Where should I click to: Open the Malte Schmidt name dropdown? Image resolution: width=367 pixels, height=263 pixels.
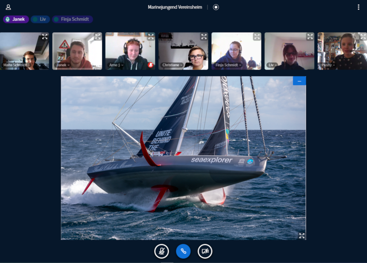16,65
